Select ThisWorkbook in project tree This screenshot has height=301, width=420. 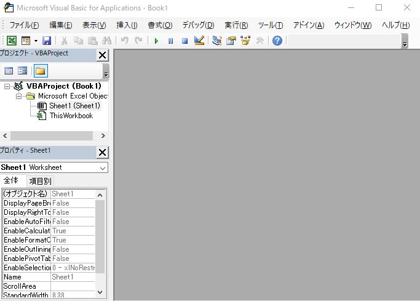coord(71,116)
